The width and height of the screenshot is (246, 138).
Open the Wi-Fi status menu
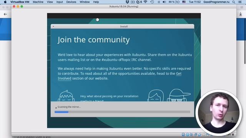pos(145,2)
